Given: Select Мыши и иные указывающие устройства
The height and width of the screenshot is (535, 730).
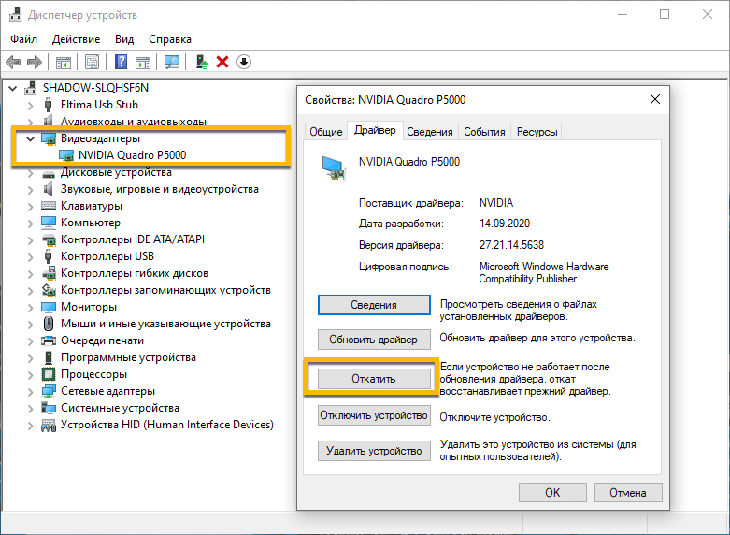Looking at the screenshot, I should point(165,324).
